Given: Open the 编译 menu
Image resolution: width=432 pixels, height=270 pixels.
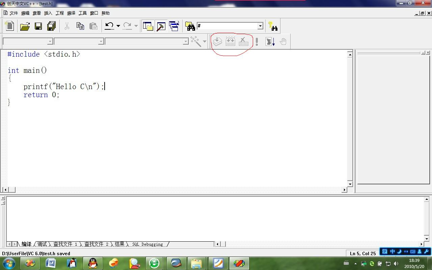Looking at the screenshot, I should (71, 13).
